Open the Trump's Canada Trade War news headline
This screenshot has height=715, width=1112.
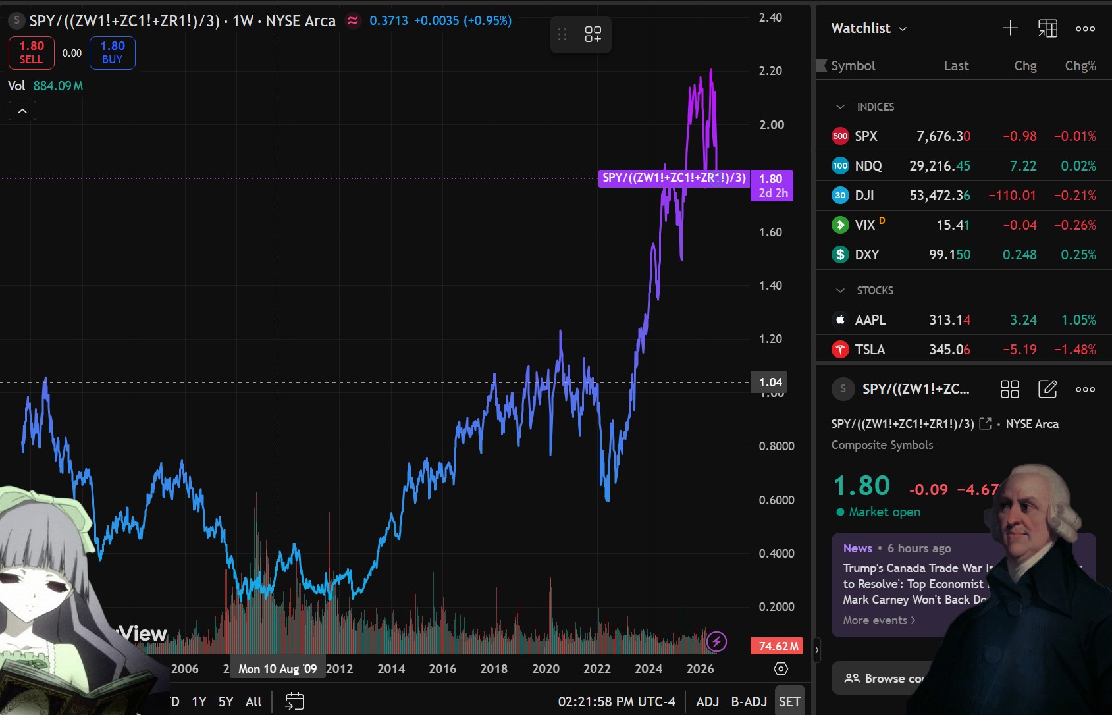click(x=917, y=584)
